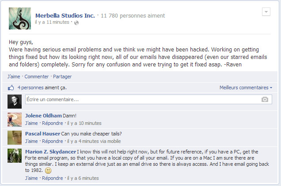Click Répondre under Jolene Oldham's comment
The image size is (281, 186).
pyautogui.click(x=52, y=123)
